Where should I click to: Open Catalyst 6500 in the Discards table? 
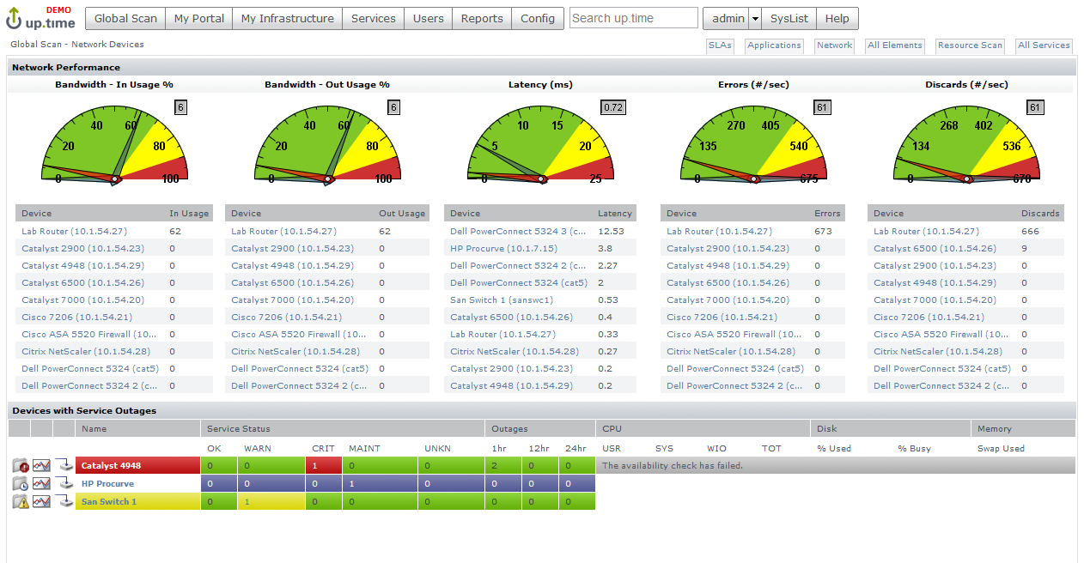tap(935, 248)
